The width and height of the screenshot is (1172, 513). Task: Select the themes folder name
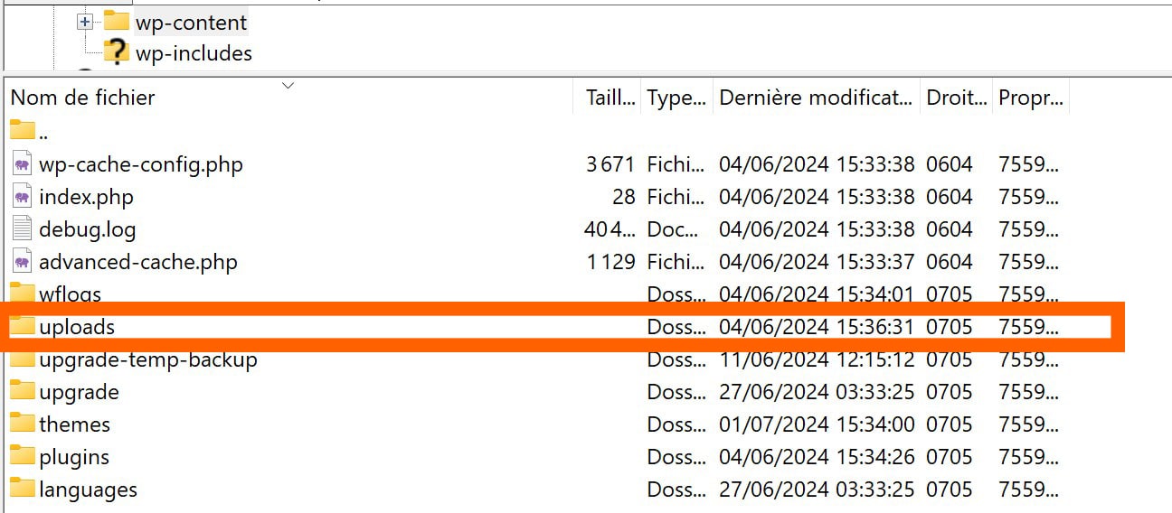click(74, 424)
